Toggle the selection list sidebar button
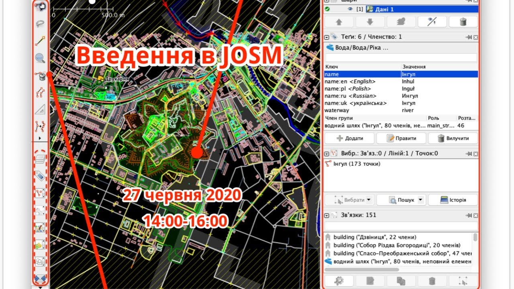 [39, 193]
